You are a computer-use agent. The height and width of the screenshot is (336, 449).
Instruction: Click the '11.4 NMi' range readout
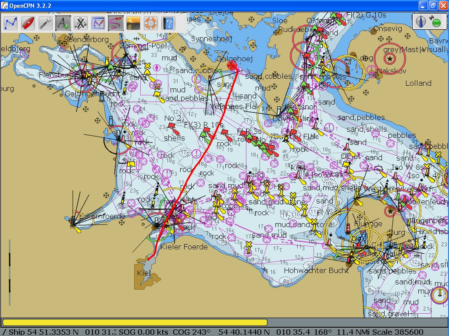coord(354,332)
